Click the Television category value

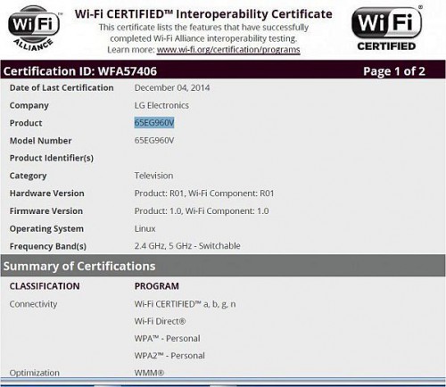click(x=153, y=176)
